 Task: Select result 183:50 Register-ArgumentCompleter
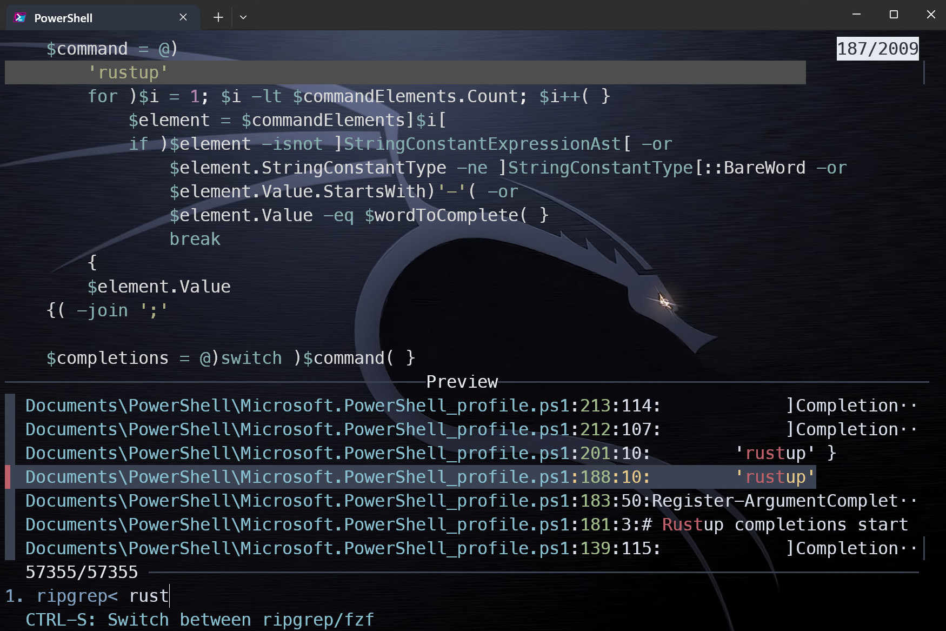(x=471, y=501)
